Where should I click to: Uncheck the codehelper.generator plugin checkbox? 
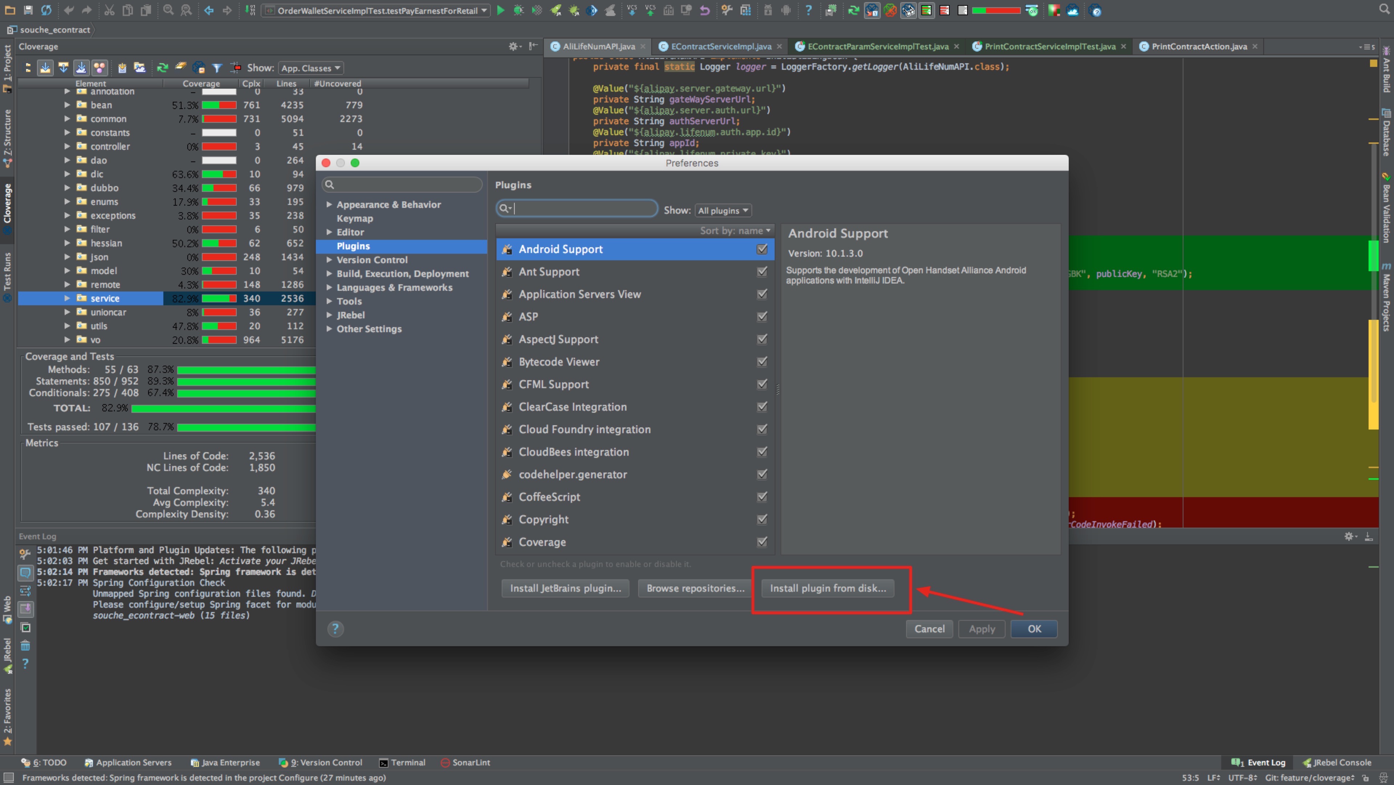tap(762, 474)
